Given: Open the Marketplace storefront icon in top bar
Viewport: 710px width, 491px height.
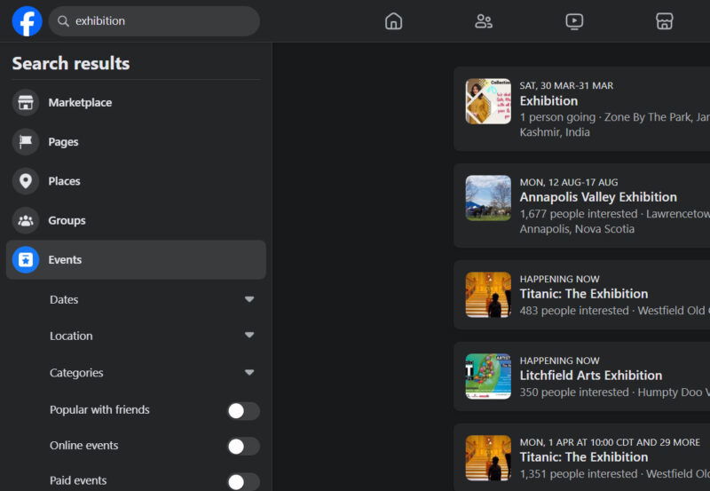Looking at the screenshot, I should (664, 21).
